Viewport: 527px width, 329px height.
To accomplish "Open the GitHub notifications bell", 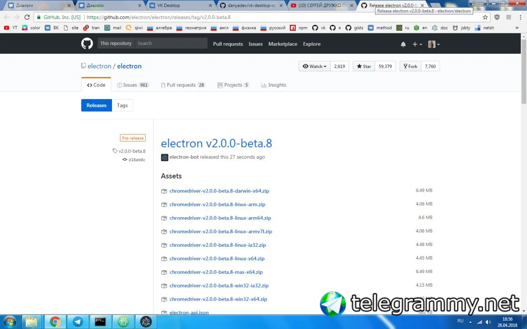I will tap(403, 44).
